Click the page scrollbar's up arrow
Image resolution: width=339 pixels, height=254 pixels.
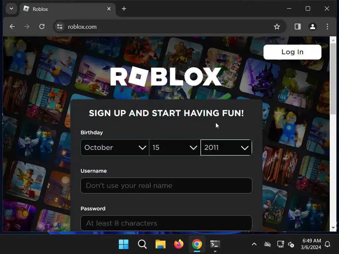[333, 40]
